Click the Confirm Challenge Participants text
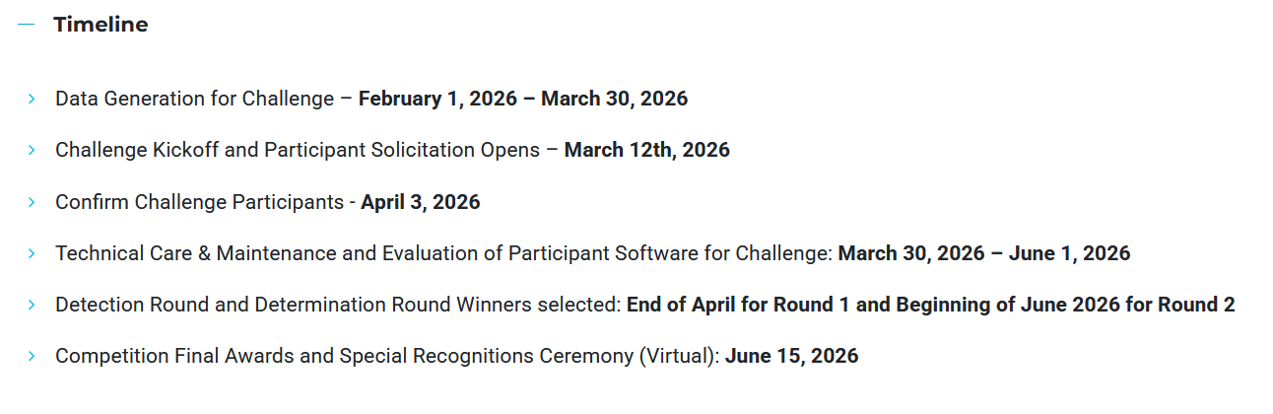The height and width of the screenshot is (414, 1273). pyautogui.click(x=199, y=202)
